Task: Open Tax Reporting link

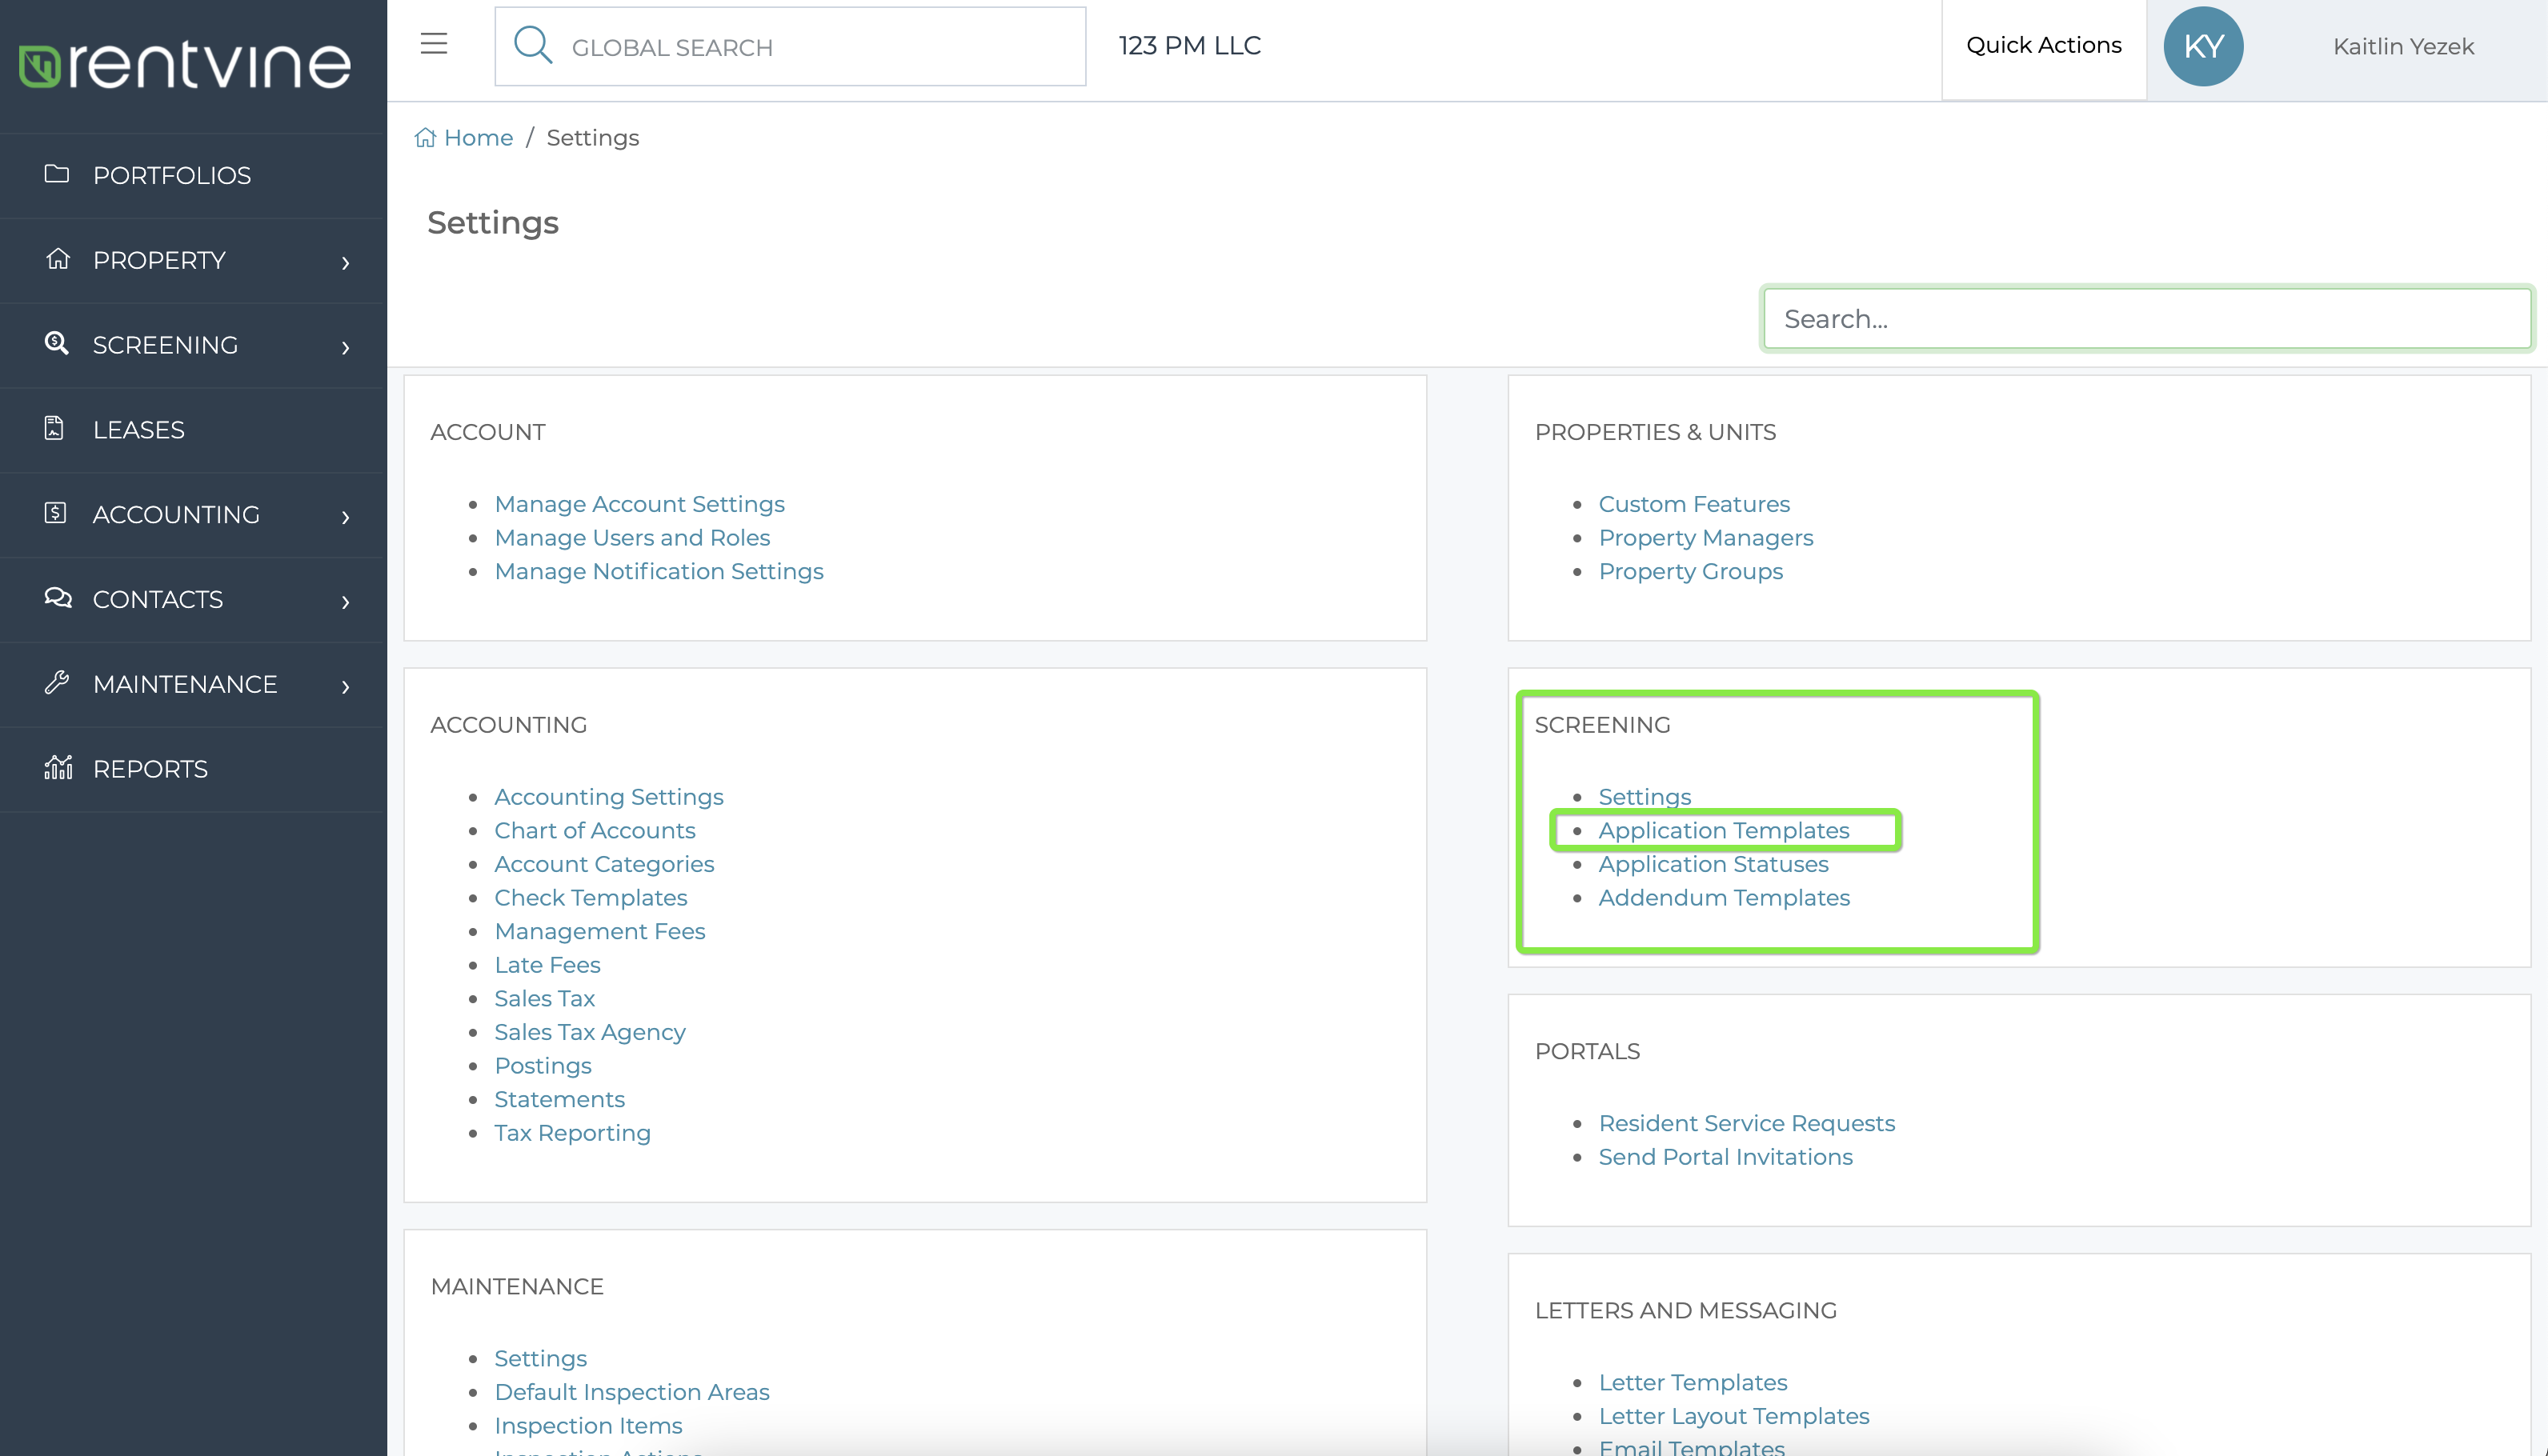Action: tap(572, 1133)
